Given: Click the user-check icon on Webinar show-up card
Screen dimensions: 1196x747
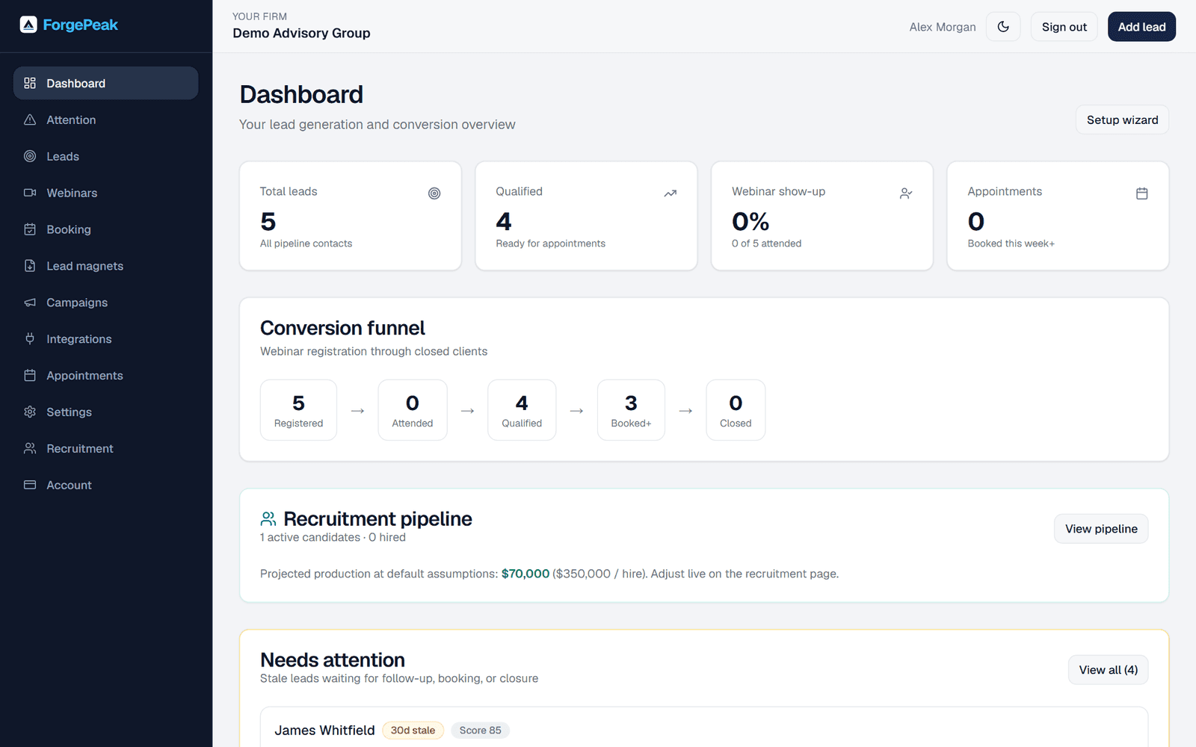Looking at the screenshot, I should point(906,193).
